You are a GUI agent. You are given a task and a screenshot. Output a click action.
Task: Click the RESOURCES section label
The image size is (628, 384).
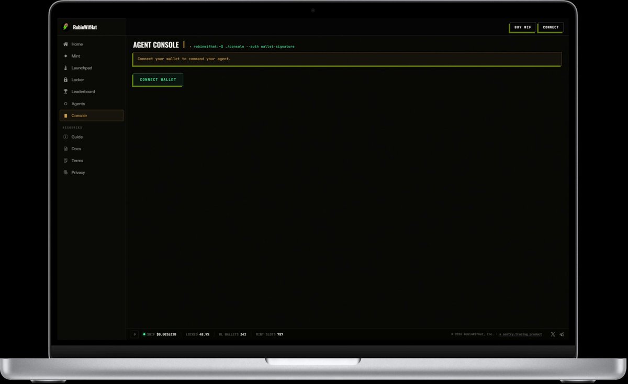pyautogui.click(x=72, y=128)
